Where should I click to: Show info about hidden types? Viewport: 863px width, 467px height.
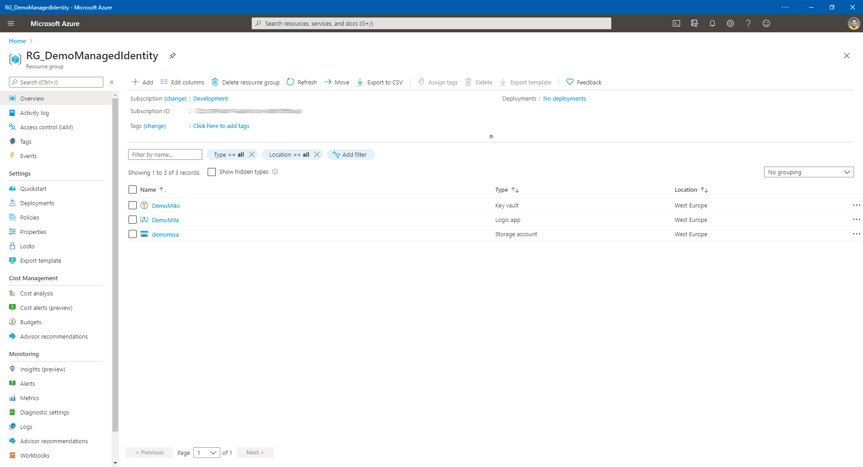click(275, 172)
